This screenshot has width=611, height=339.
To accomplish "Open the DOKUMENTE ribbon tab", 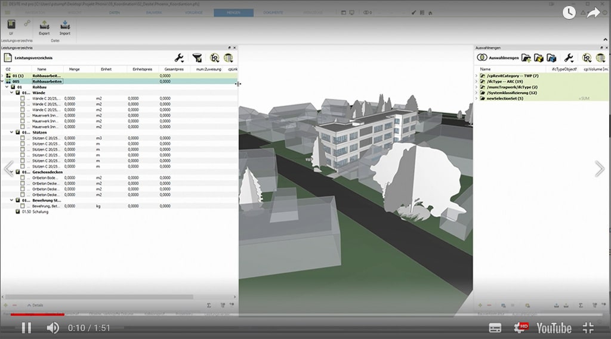I will pos(273,13).
